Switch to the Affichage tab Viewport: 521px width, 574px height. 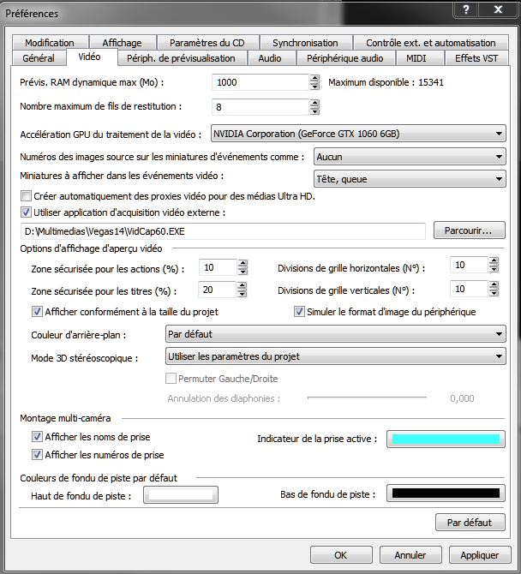tap(123, 43)
